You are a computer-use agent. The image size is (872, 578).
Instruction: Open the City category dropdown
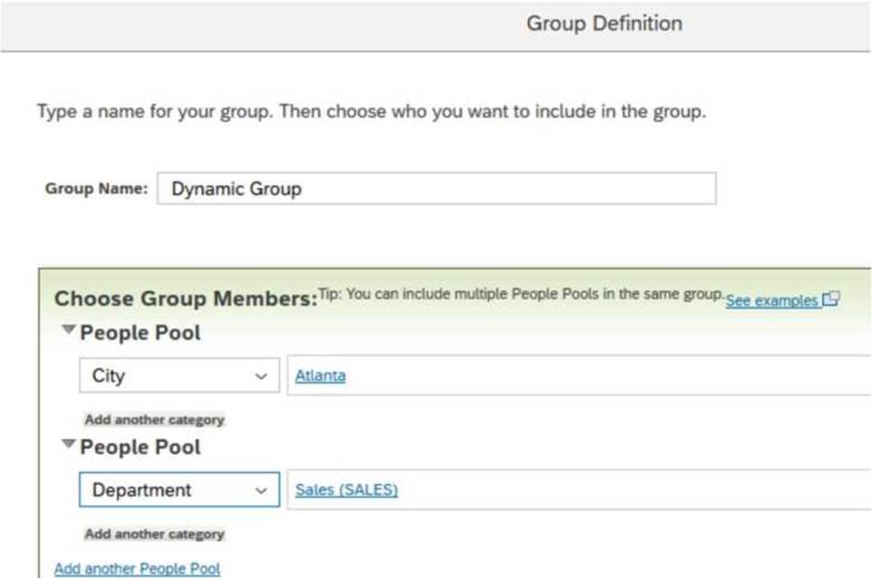(x=179, y=375)
